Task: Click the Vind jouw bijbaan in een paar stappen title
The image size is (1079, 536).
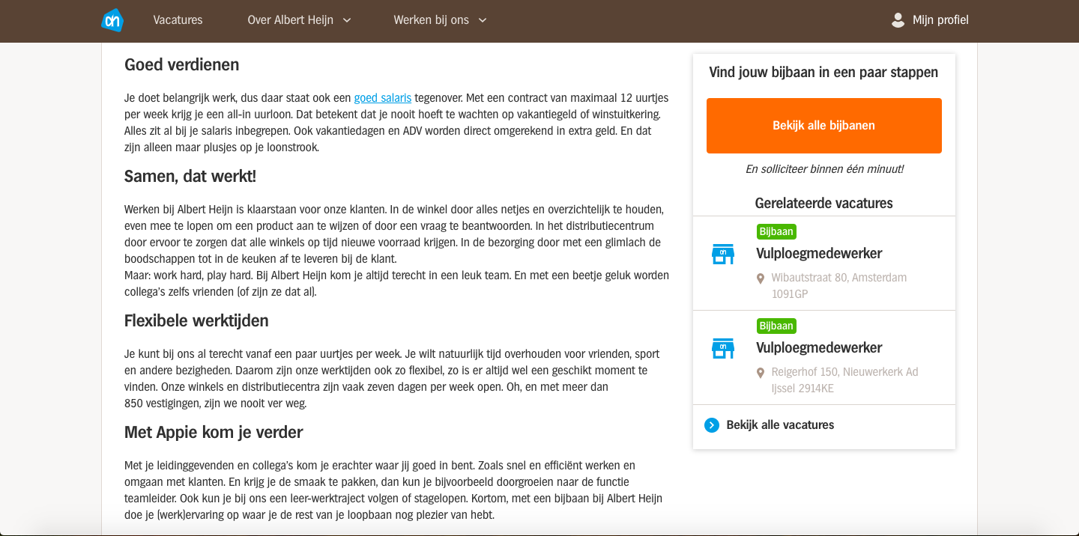Action: (824, 73)
